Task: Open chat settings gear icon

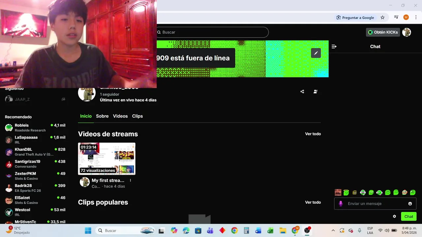Action: coord(394,216)
